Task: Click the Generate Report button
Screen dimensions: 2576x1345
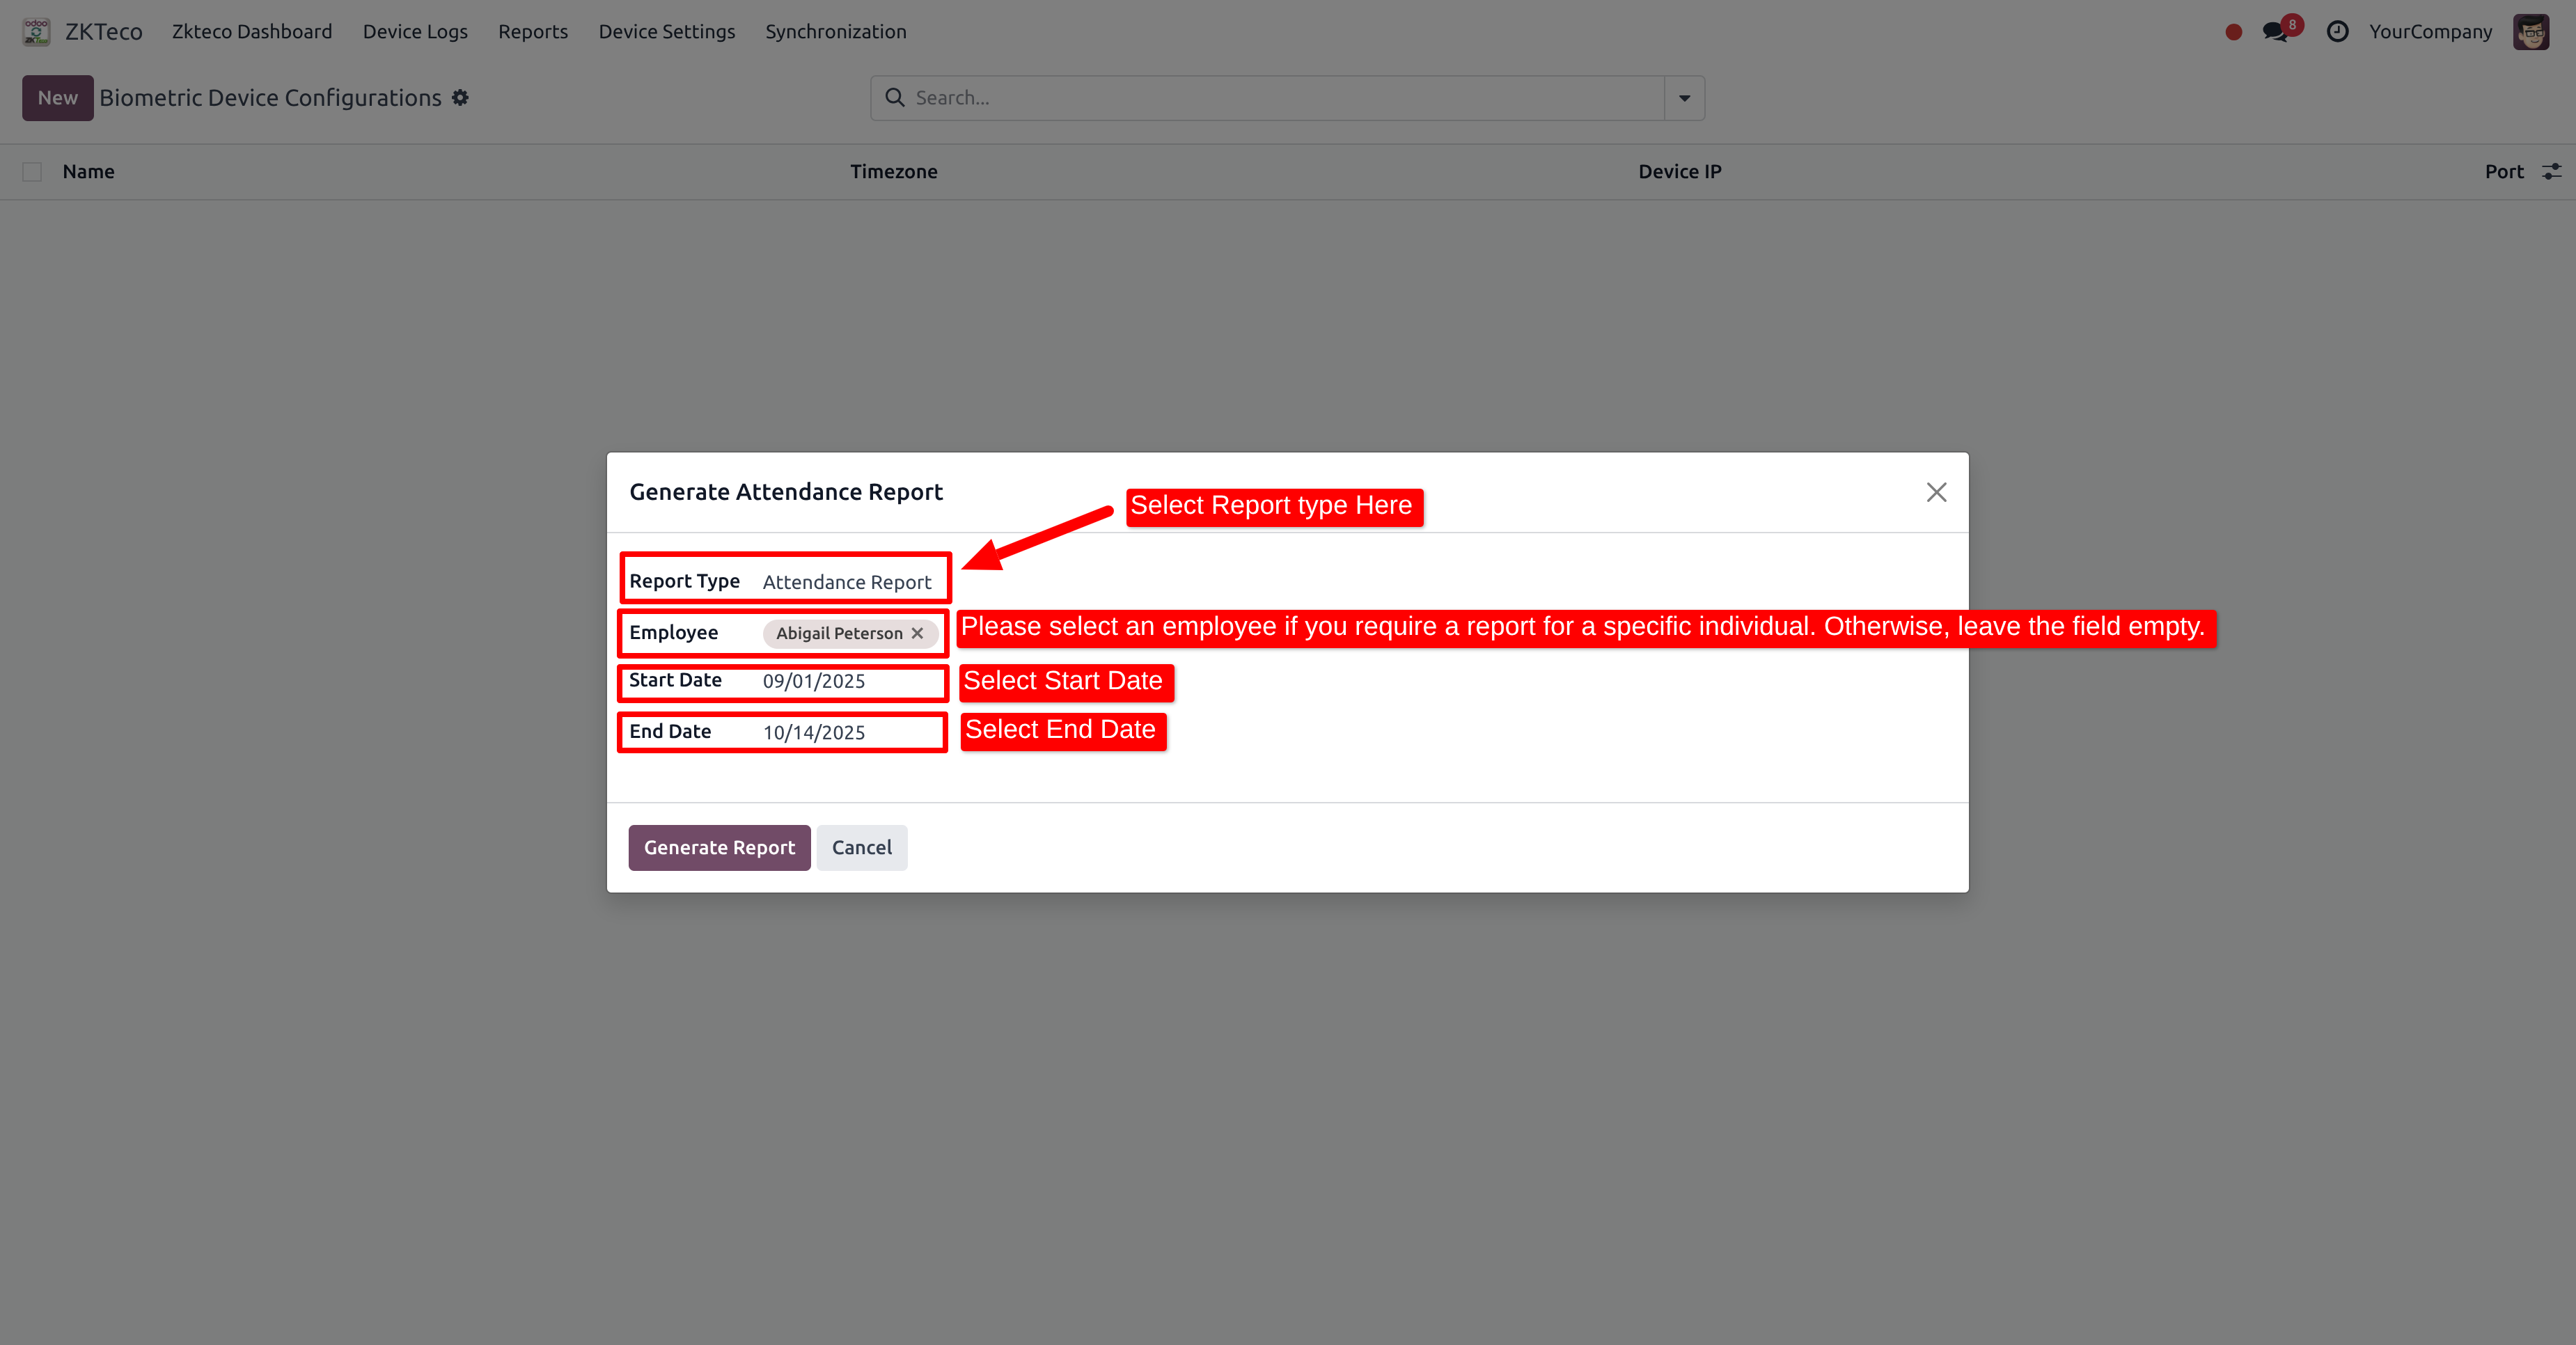Action: (x=719, y=847)
